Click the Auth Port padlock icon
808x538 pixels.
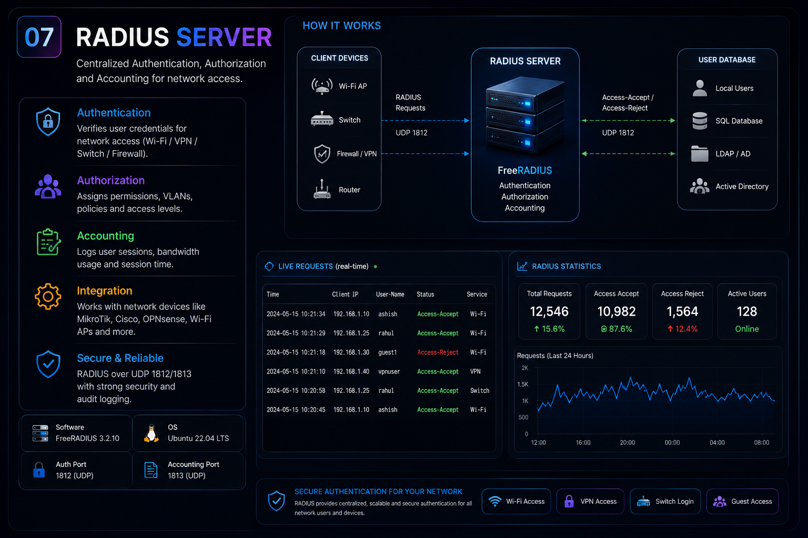(x=39, y=470)
